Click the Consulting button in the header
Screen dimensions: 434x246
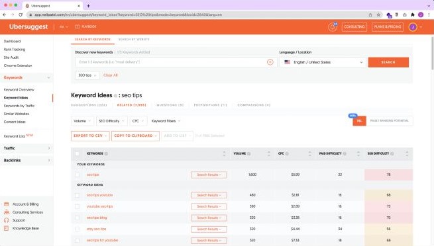click(x=354, y=26)
